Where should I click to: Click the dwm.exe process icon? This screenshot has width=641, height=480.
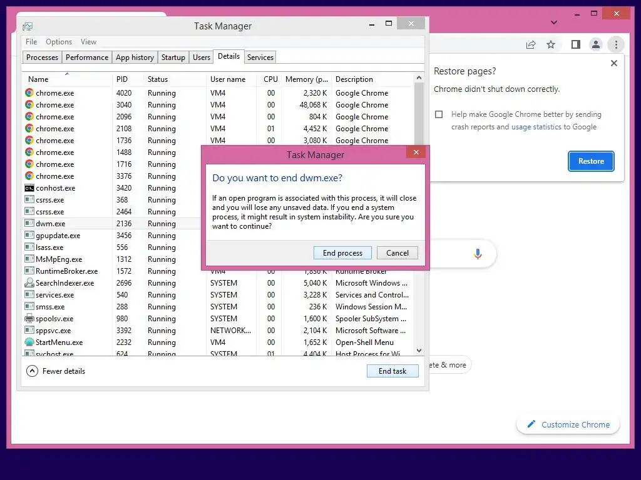[x=29, y=223]
